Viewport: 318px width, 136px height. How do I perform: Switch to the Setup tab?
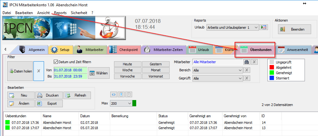pyautogui.click(x=61, y=50)
